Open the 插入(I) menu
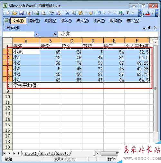This screenshot has width=161, height=163. pyautogui.click(x=66, y=21)
